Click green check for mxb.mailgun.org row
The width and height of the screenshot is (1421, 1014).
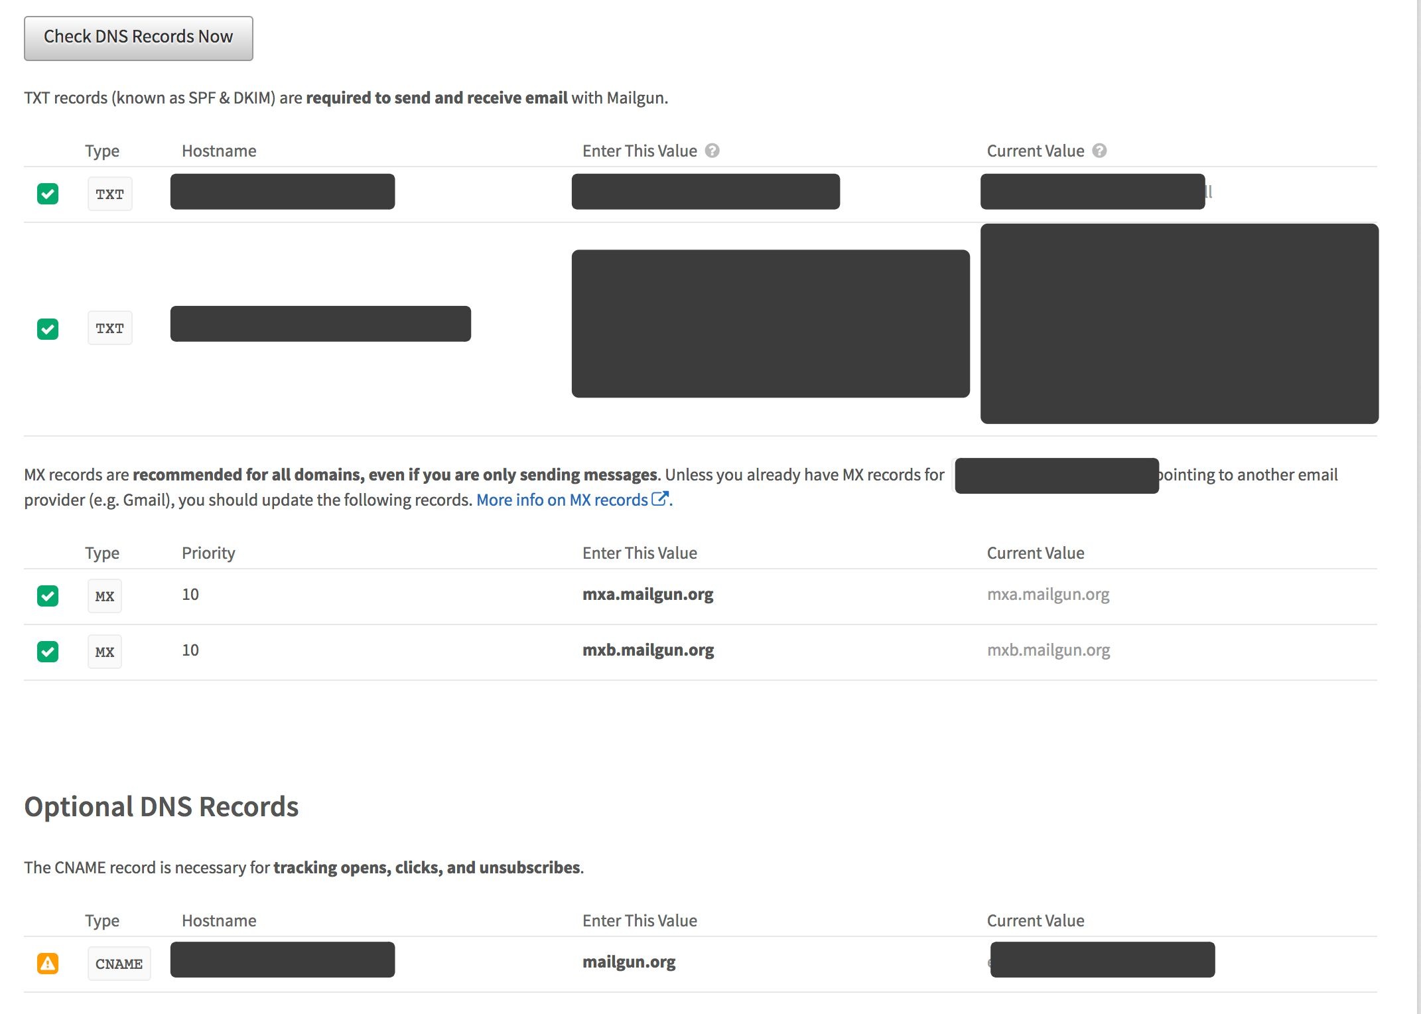click(48, 652)
